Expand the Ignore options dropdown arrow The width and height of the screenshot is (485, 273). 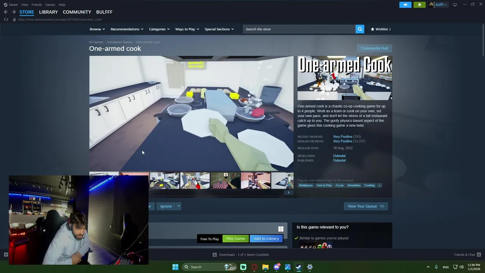click(x=178, y=206)
